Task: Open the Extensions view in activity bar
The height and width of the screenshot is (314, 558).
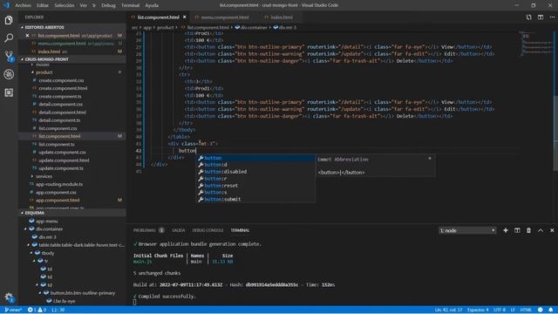Action: click(x=9, y=92)
